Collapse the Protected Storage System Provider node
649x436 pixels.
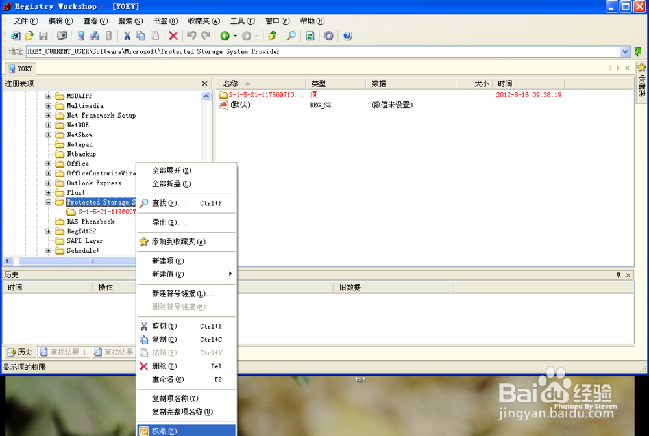pyautogui.click(x=49, y=202)
